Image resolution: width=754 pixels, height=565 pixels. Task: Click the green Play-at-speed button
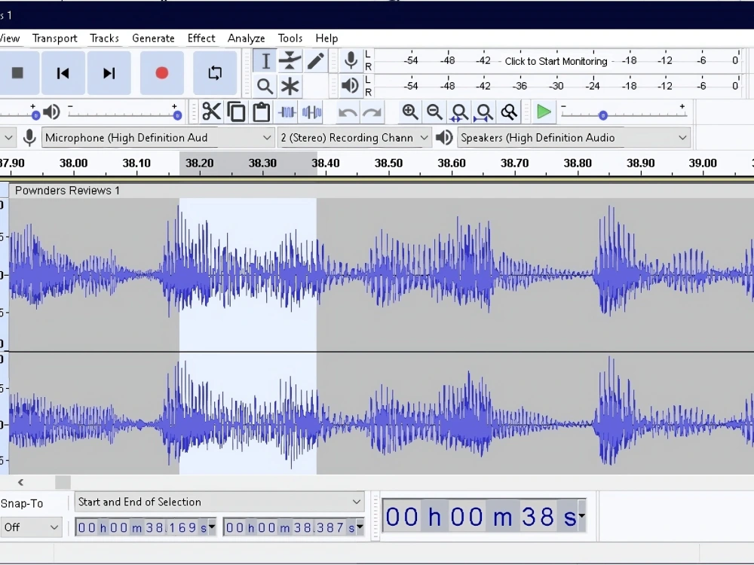[x=544, y=112]
